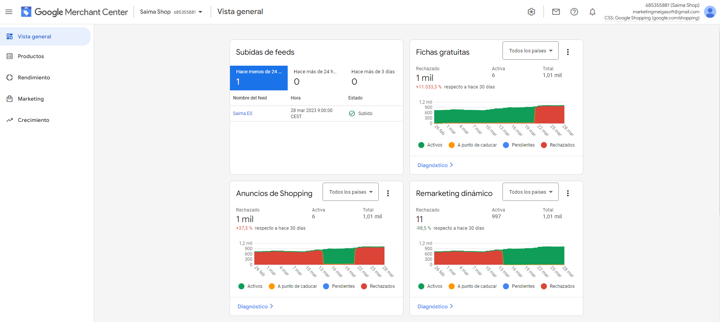Click the Productos list icon in sidebar
Screen dimensions: 720x322
[10, 56]
